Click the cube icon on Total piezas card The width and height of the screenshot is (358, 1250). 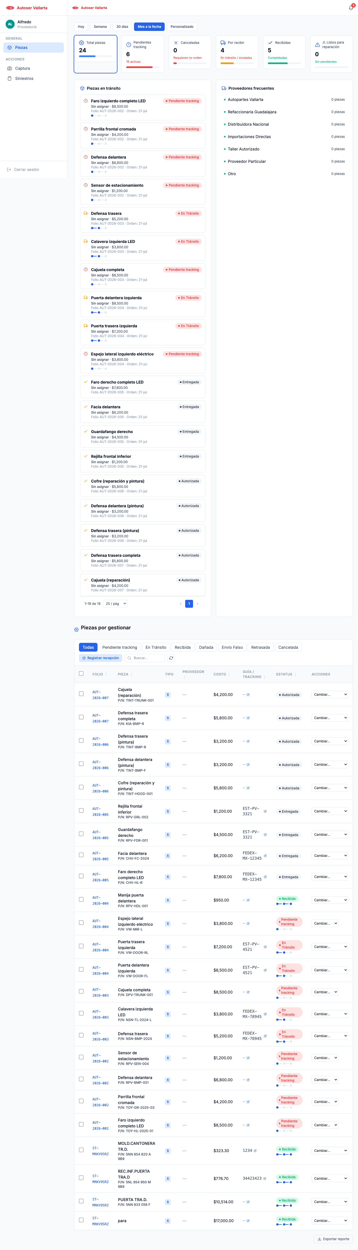[81, 43]
